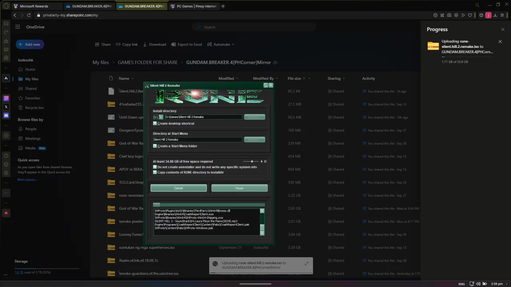Open the Name column sort dropdown
This screenshot has height=287, width=511.
[x=126, y=79]
